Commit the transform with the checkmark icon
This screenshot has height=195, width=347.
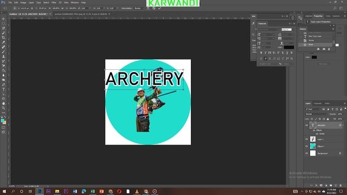[x=159, y=8]
